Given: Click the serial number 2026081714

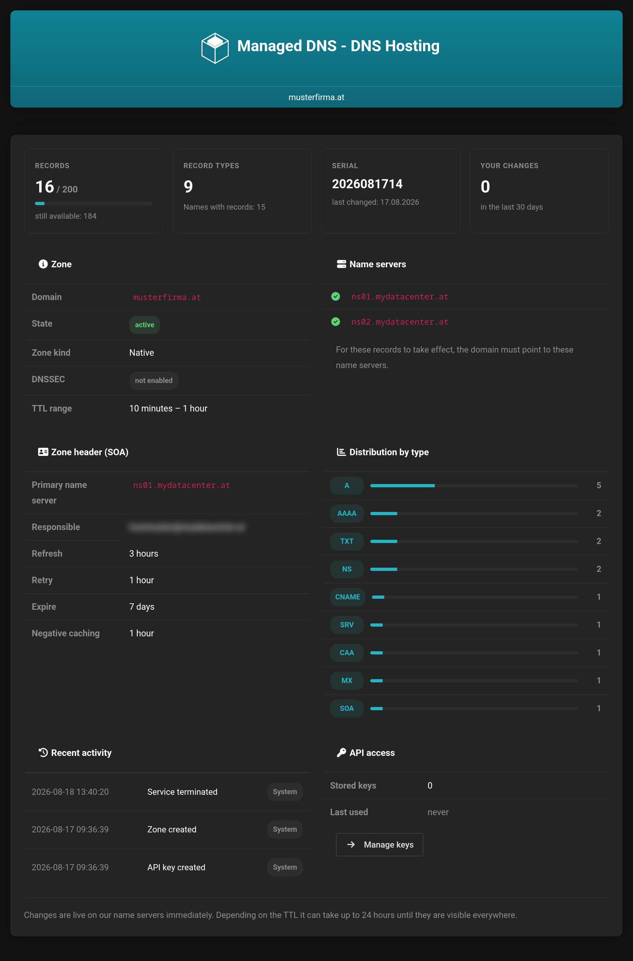Looking at the screenshot, I should 367,184.
